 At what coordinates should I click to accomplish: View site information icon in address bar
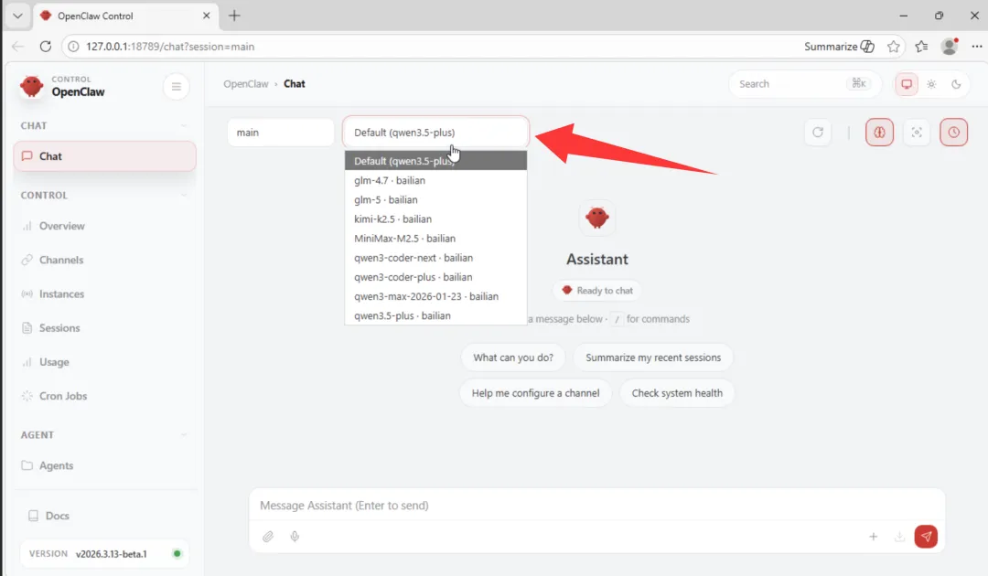click(x=74, y=47)
